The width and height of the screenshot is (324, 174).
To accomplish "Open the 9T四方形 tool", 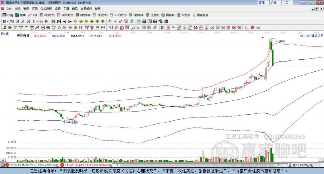I will (118, 15).
